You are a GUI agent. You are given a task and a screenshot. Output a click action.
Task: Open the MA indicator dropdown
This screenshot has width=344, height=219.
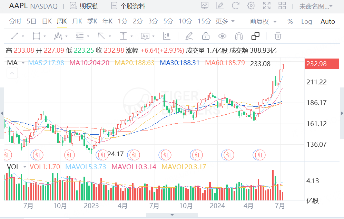click(23, 63)
